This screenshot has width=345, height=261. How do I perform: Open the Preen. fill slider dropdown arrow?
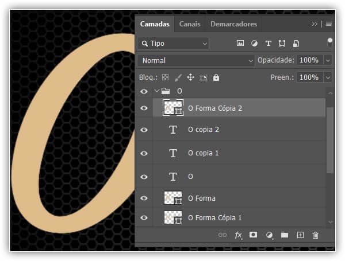coord(328,77)
